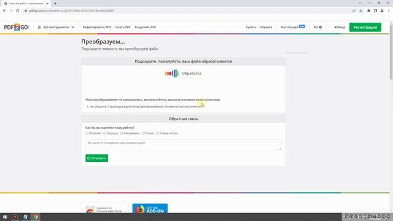Expand the Все инструменты dropdown chevron

click(73, 27)
